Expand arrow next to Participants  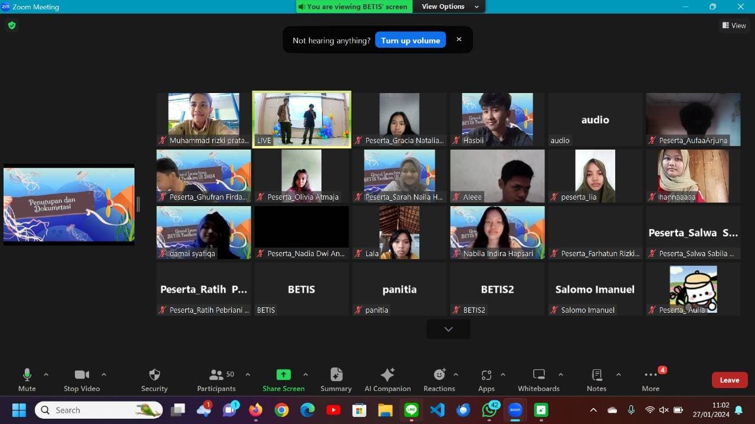248,375
